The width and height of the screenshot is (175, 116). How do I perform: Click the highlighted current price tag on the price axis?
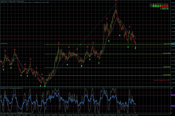173,44
